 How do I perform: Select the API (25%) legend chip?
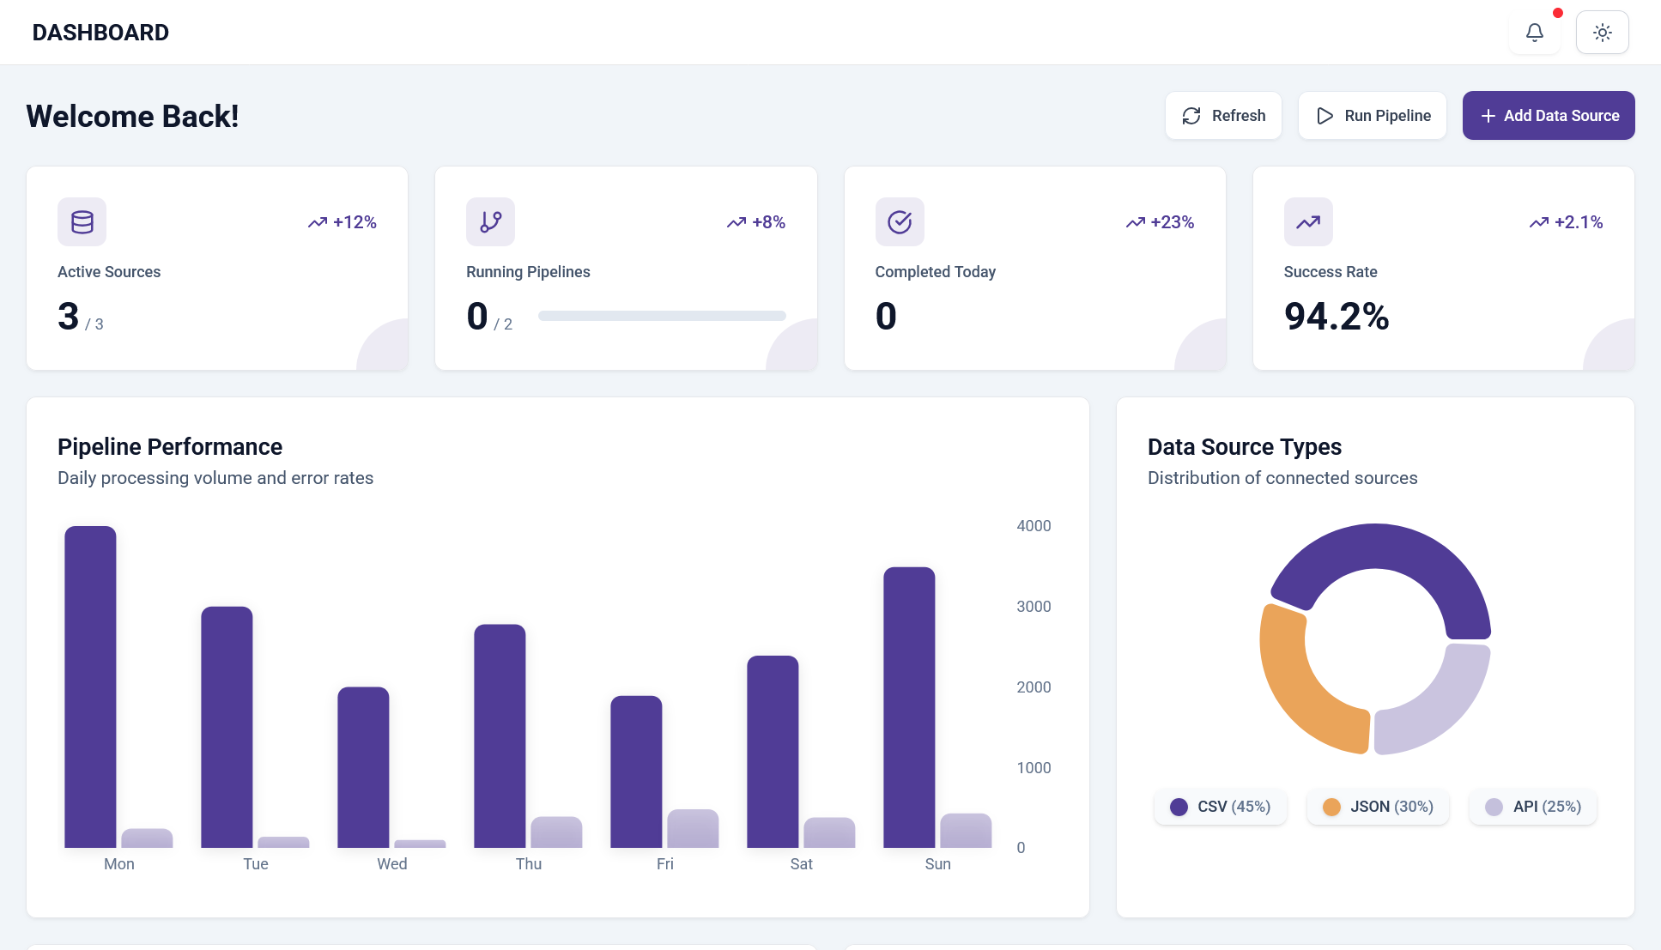click(1533, 807)
